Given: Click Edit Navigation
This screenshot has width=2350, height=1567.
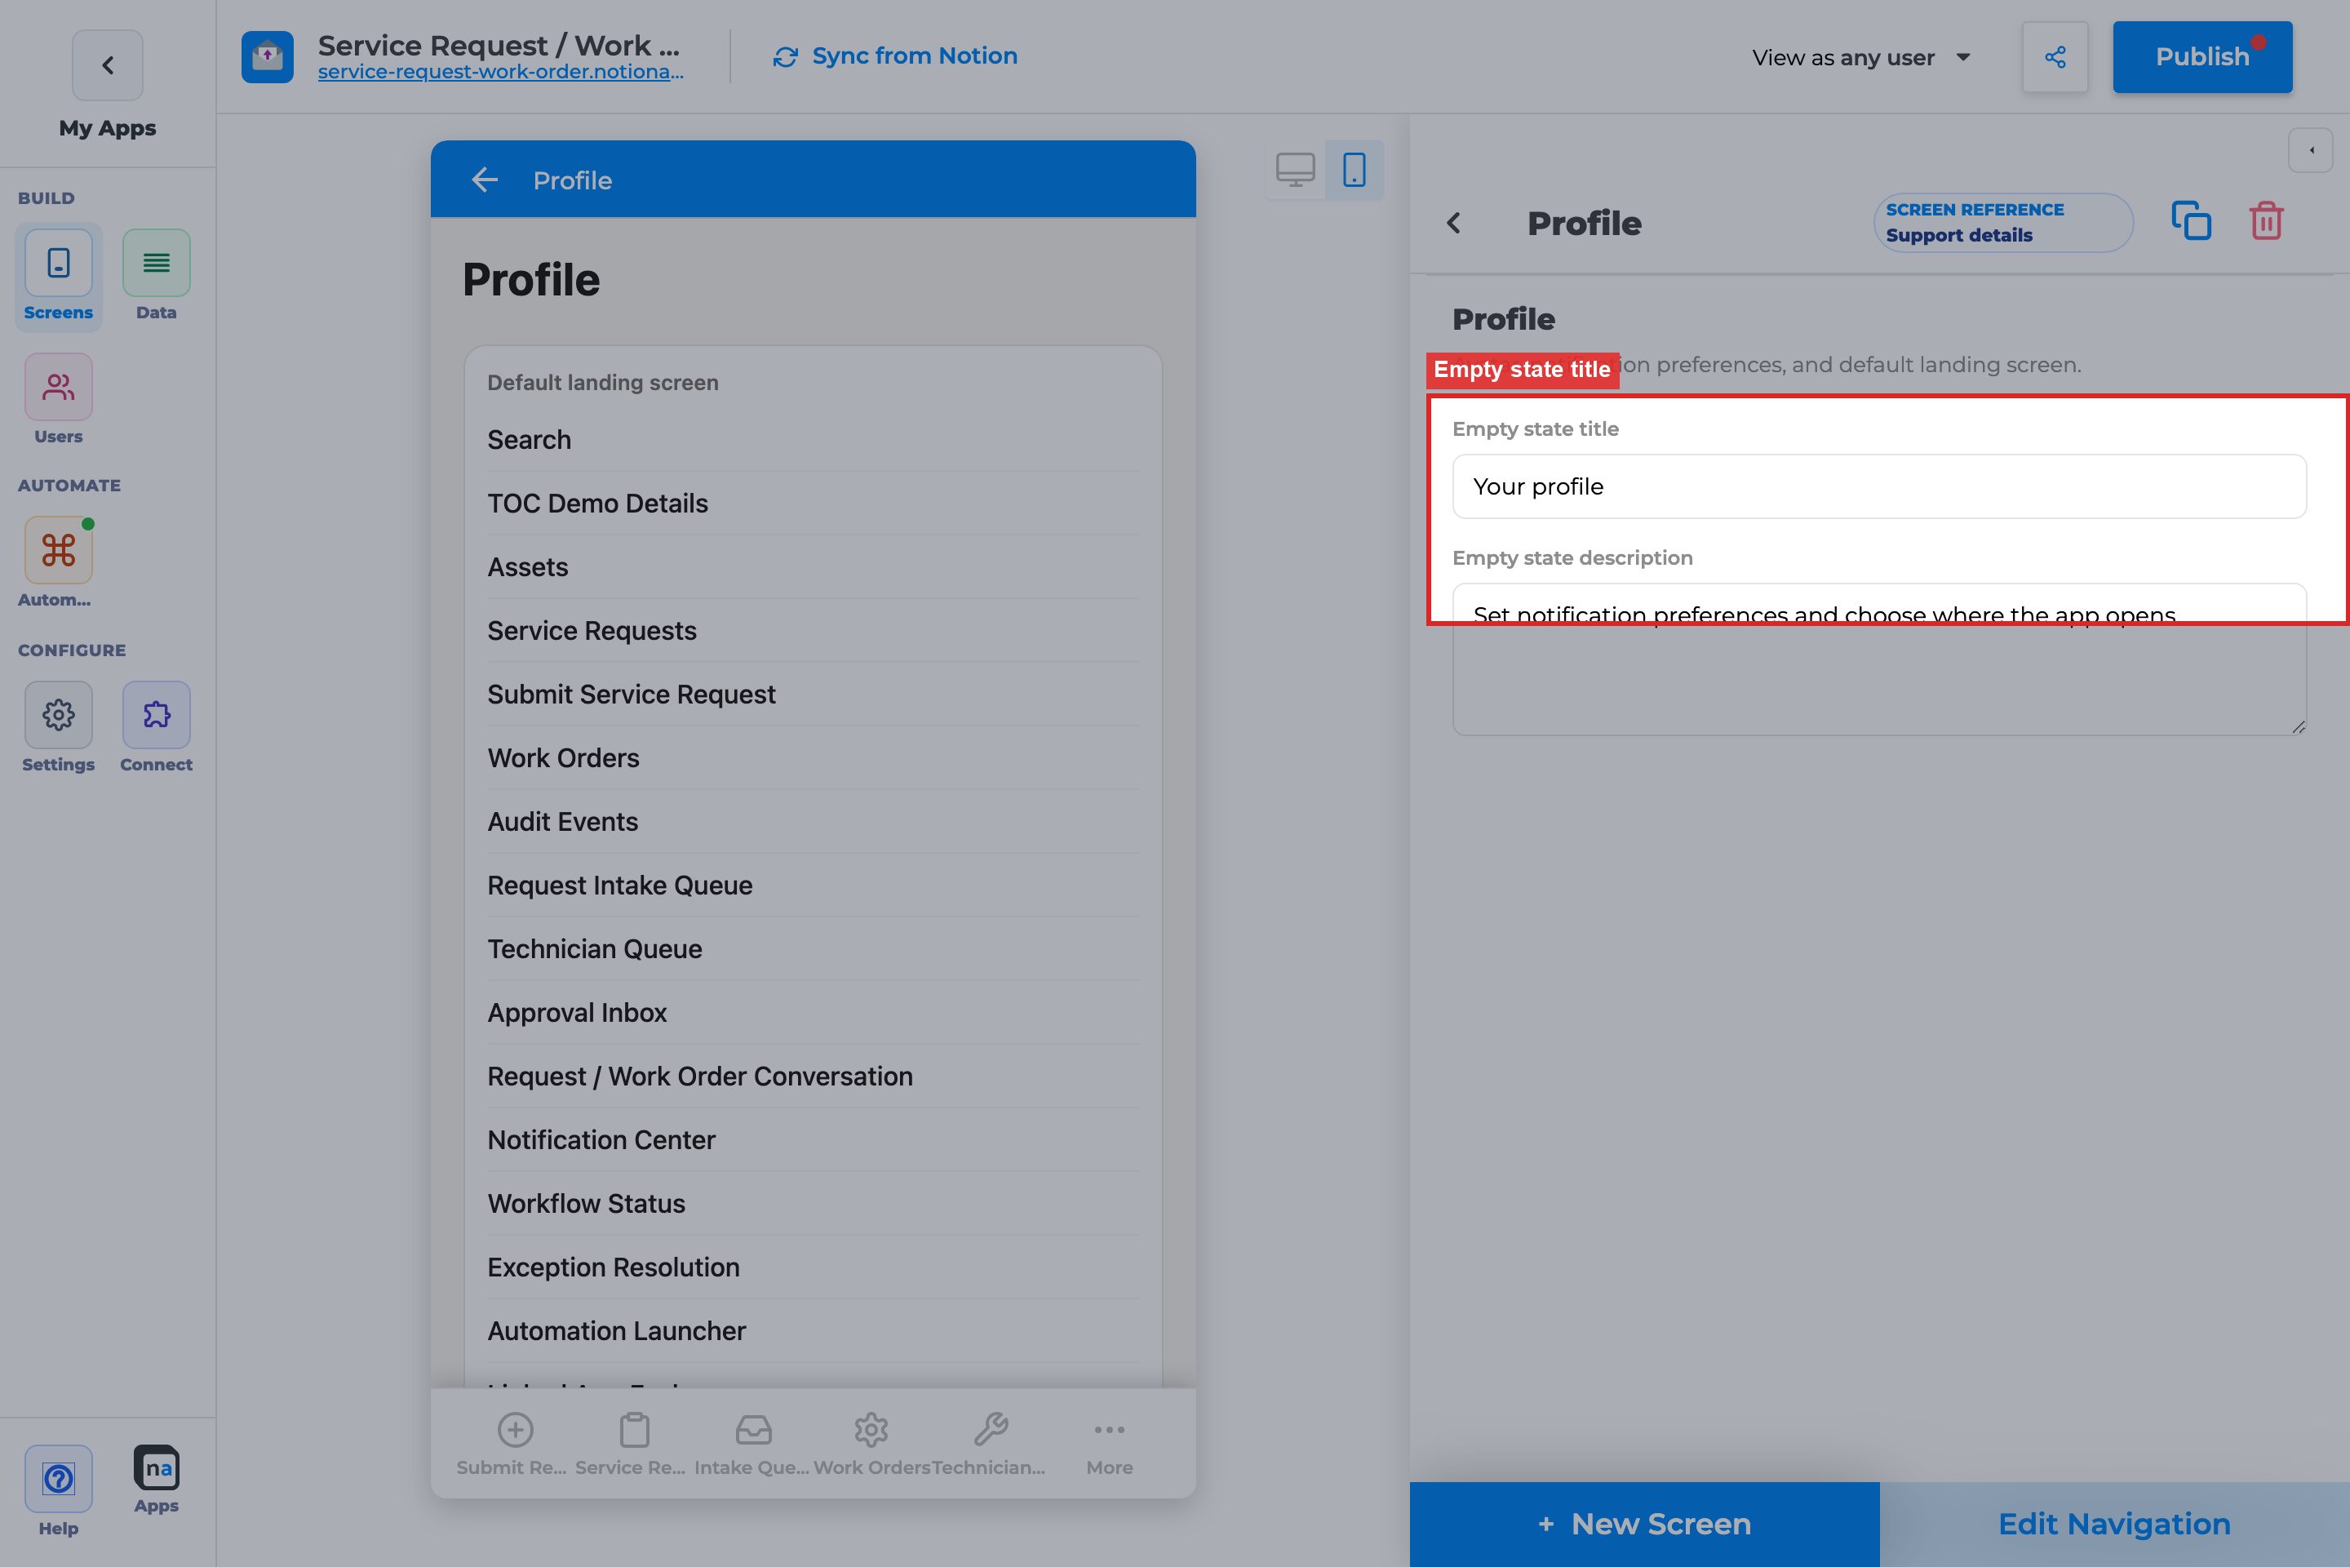Looking at the screenshot, I should tap(2114, 1523).
